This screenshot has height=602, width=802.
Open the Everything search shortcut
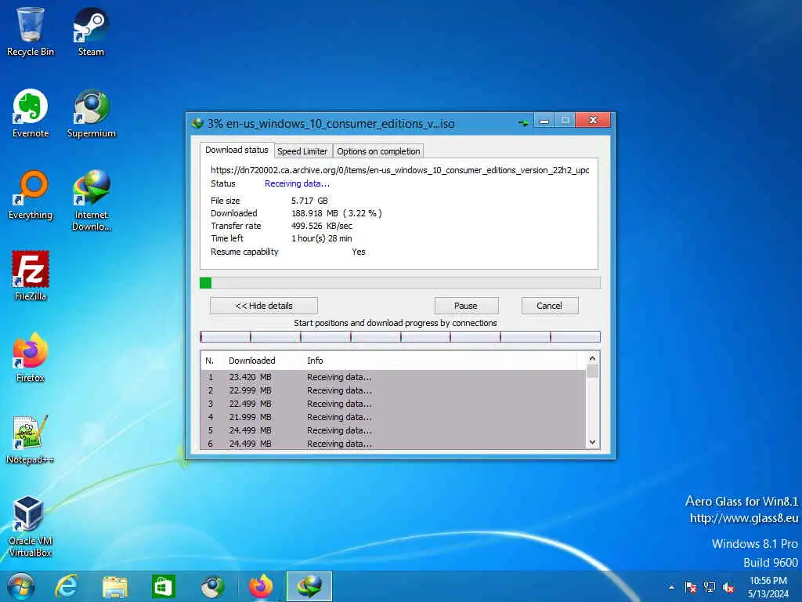(x=31, y=195)
